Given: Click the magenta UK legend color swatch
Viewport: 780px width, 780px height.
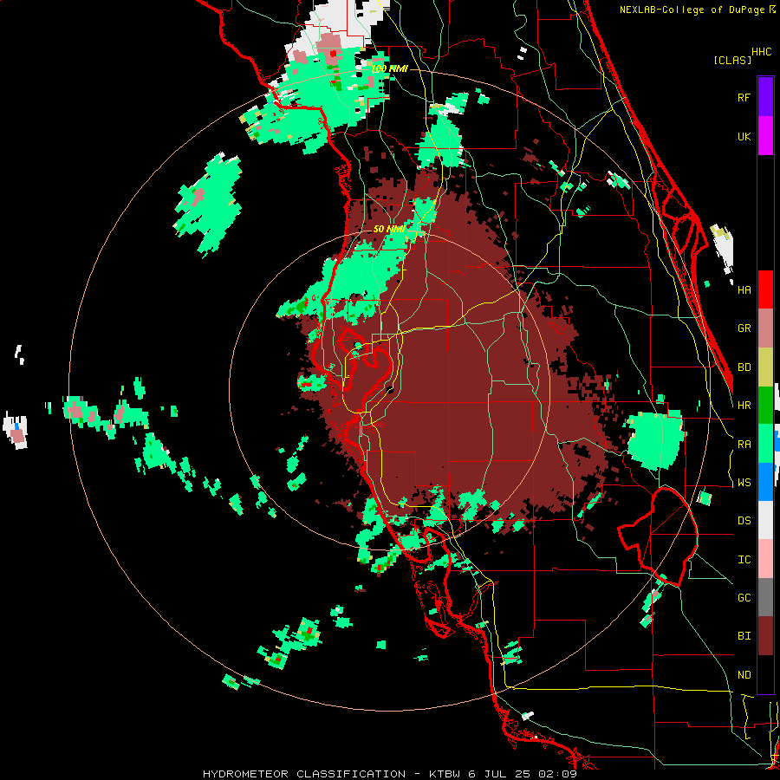Looking at the screenshot, I should pos(765,136).
